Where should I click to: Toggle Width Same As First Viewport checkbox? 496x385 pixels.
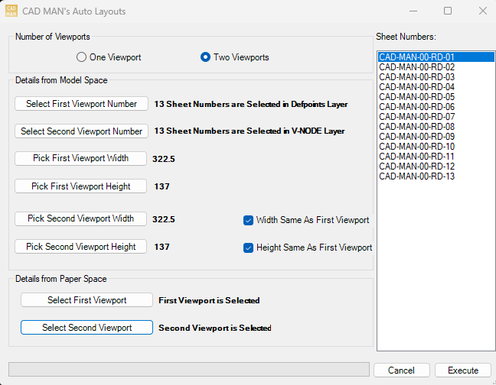tap(248, 220)
